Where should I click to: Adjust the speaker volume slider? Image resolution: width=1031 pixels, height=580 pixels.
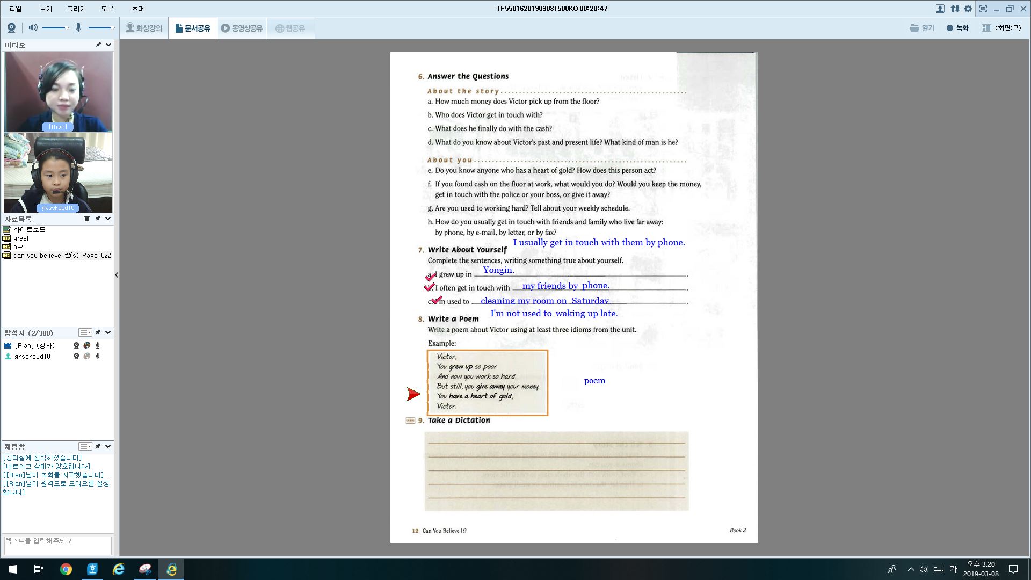(55, 28)
